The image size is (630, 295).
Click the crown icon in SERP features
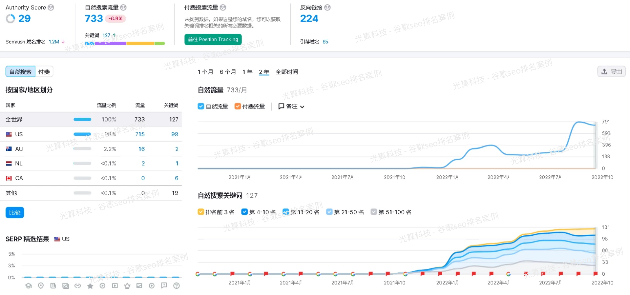click(127, 286)
